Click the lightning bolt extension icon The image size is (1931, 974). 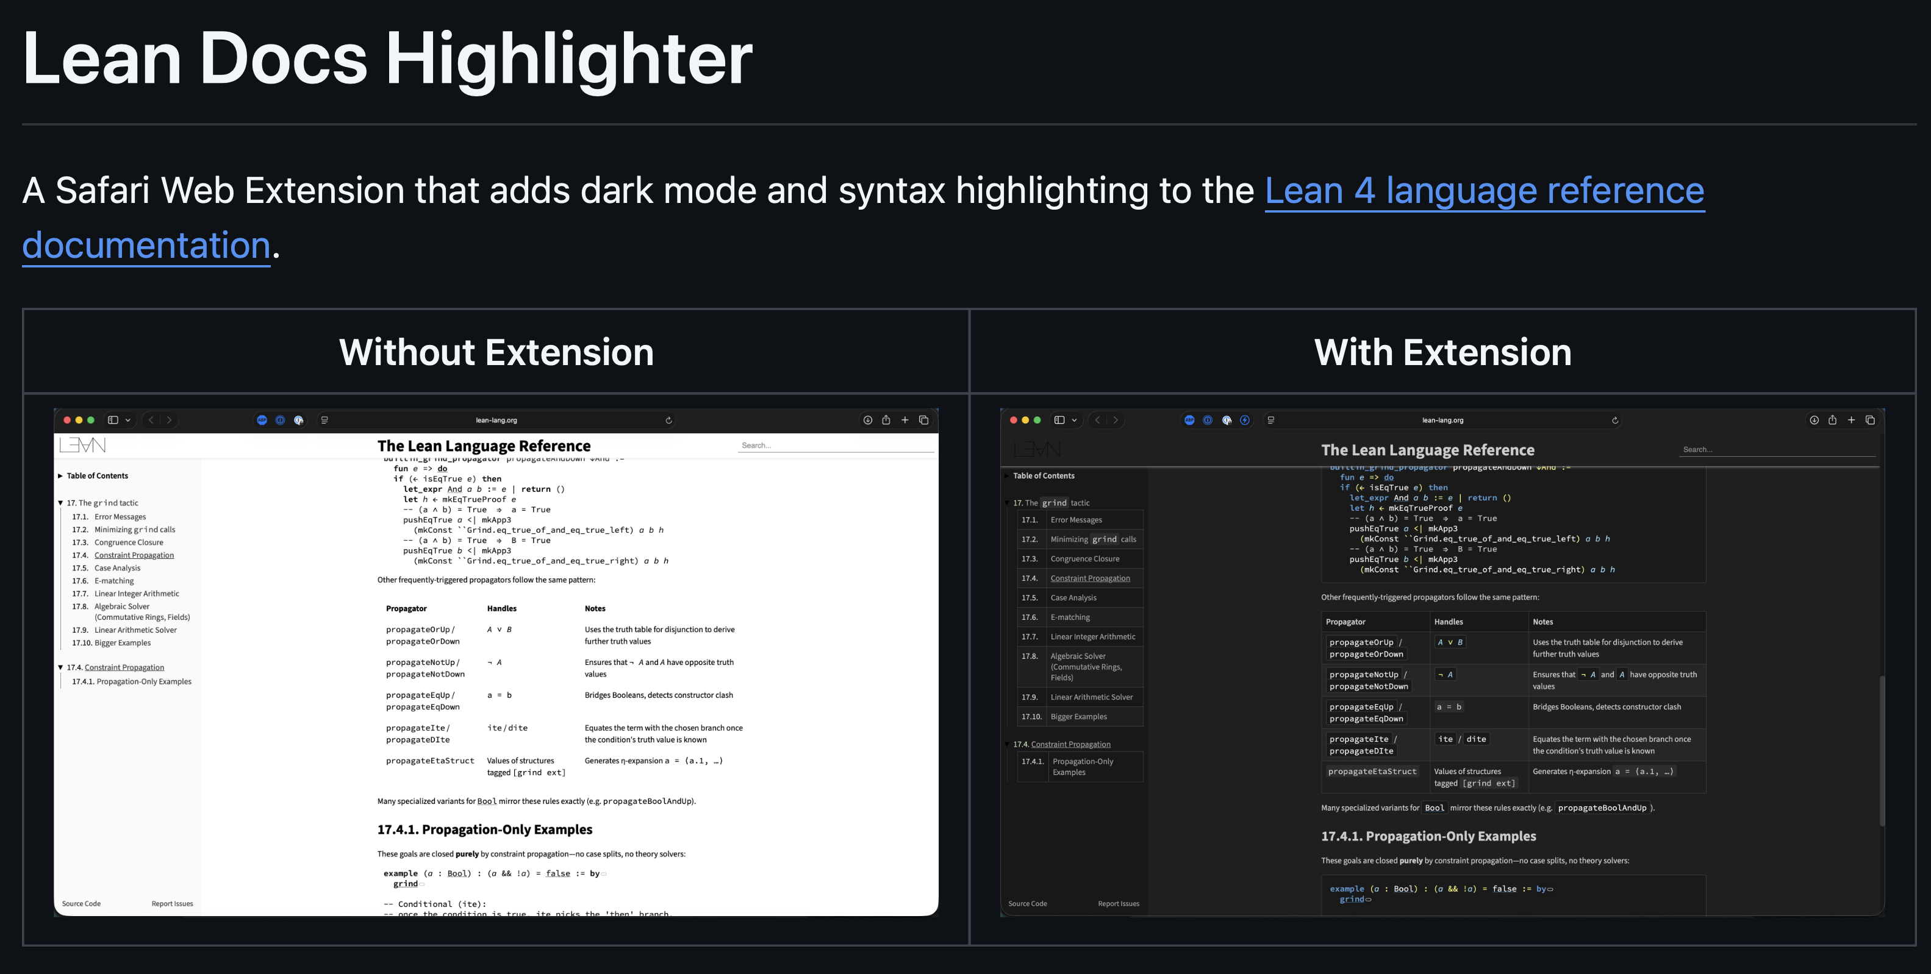[x=1244, y=421]
